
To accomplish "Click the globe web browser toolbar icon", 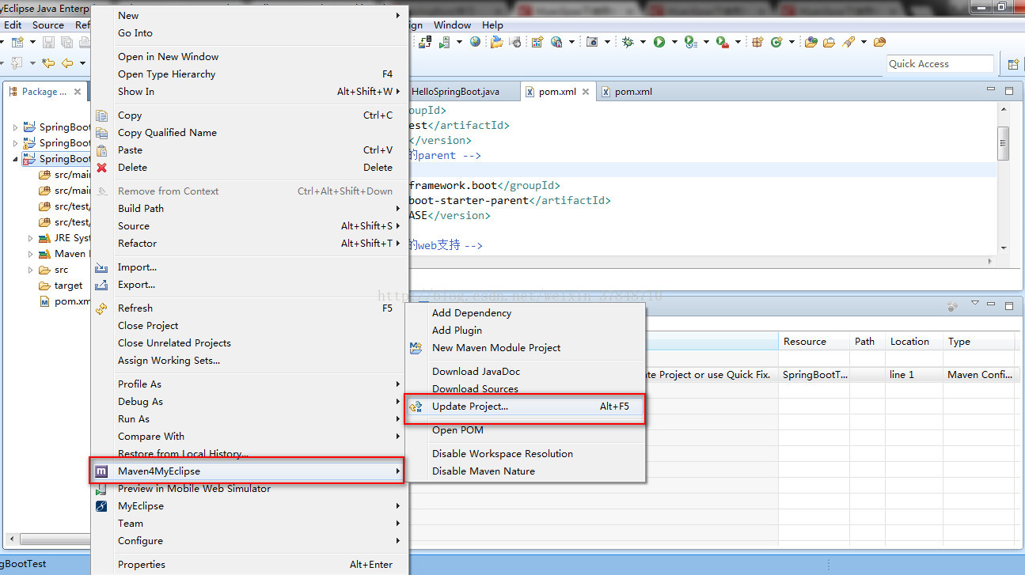I will pos(475,42).
